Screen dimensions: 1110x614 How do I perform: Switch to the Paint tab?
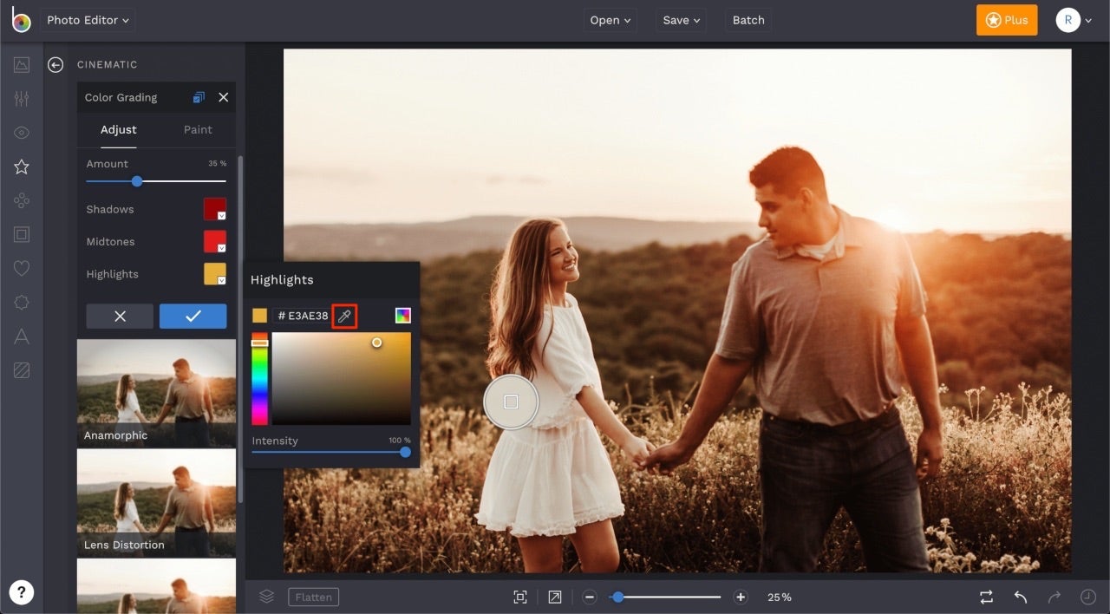tap(198, 129)
